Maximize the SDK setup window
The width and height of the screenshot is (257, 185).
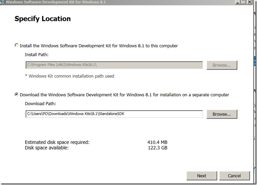click(243, 2)
